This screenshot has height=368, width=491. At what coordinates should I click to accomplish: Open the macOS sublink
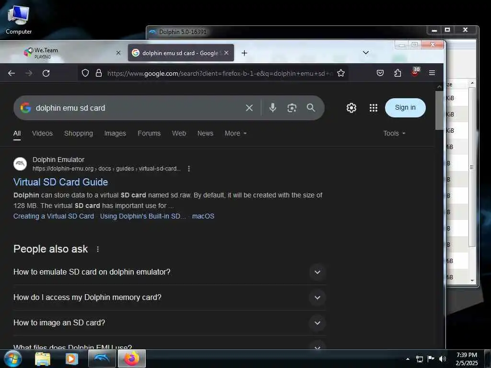203,216
